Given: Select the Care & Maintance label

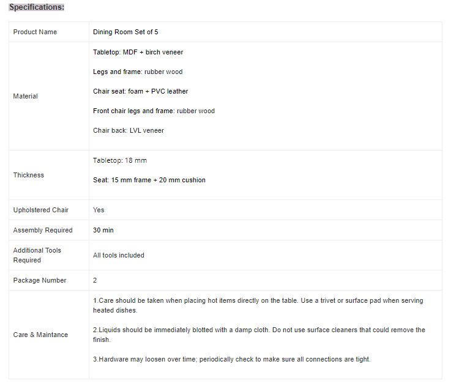Looking at the screenshot, I should point(40,335).
